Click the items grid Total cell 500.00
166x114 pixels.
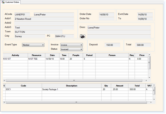137,89
